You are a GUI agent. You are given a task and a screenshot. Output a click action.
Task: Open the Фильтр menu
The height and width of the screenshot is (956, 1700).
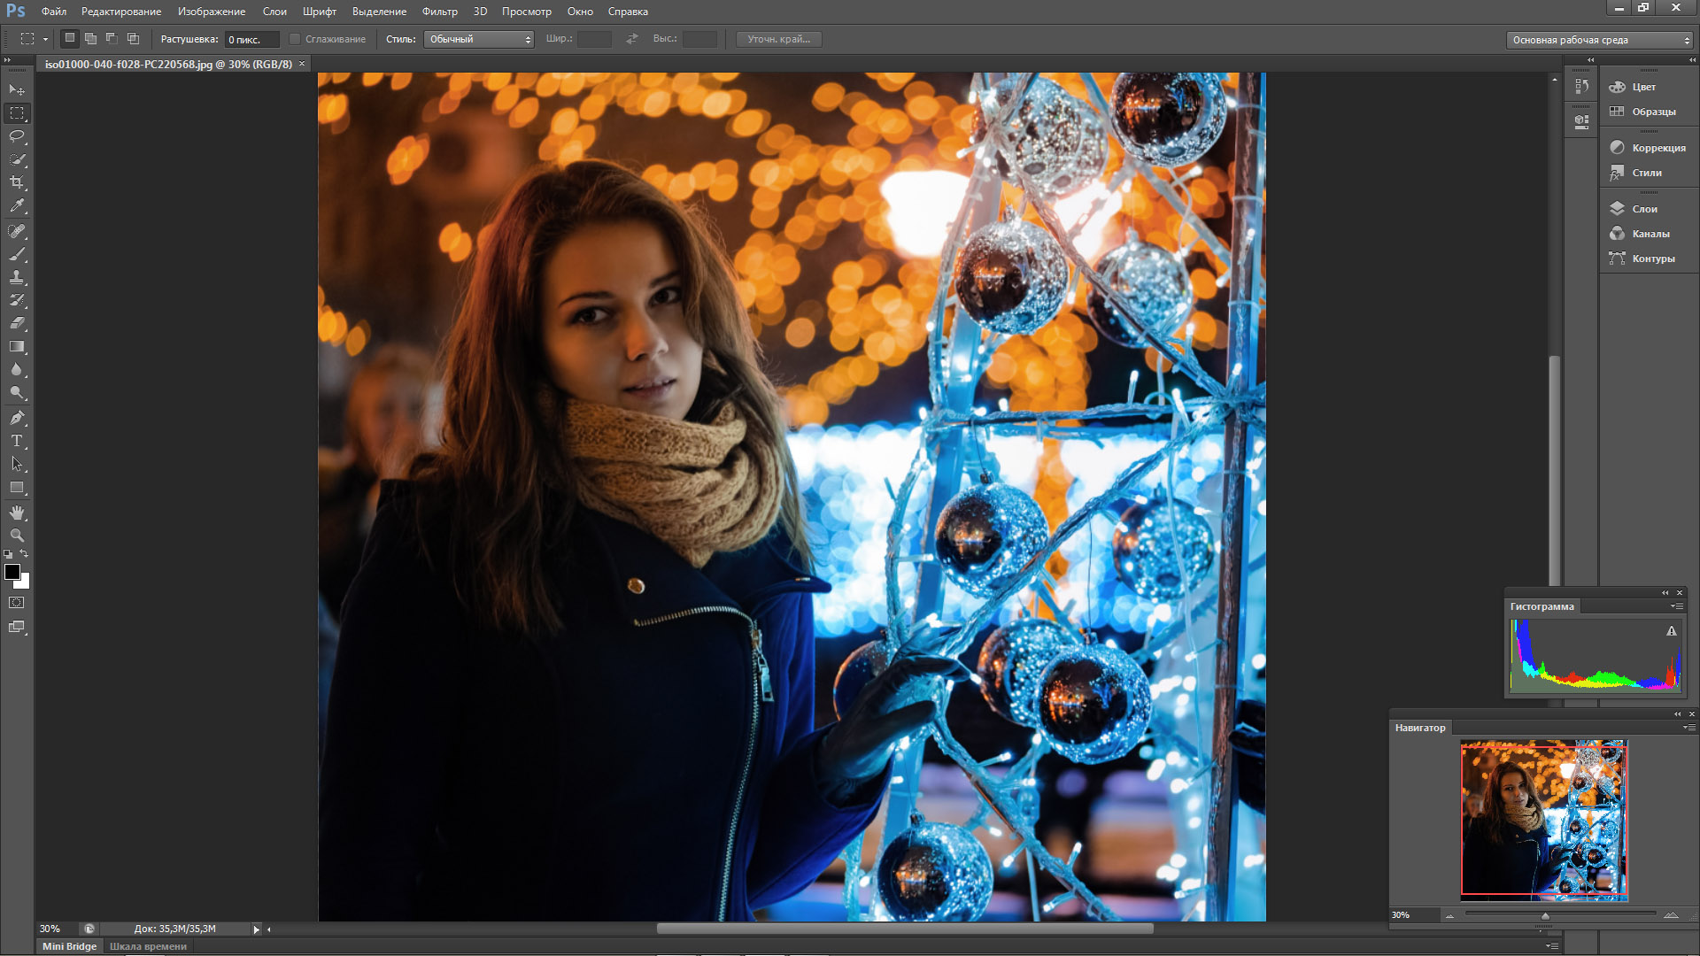439,12
